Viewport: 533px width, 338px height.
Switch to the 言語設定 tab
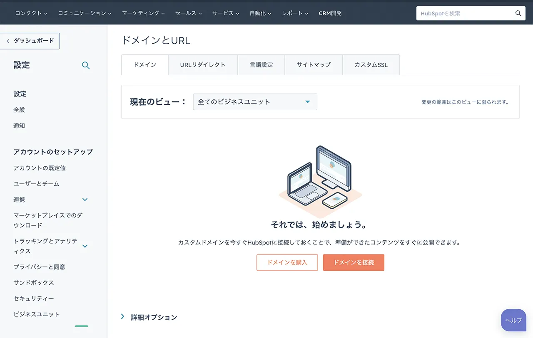click(x=262, y=65)
